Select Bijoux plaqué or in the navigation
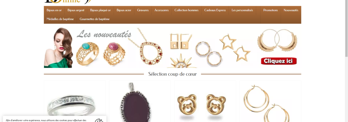Screen dimensions: 348x122 (100, 10)
